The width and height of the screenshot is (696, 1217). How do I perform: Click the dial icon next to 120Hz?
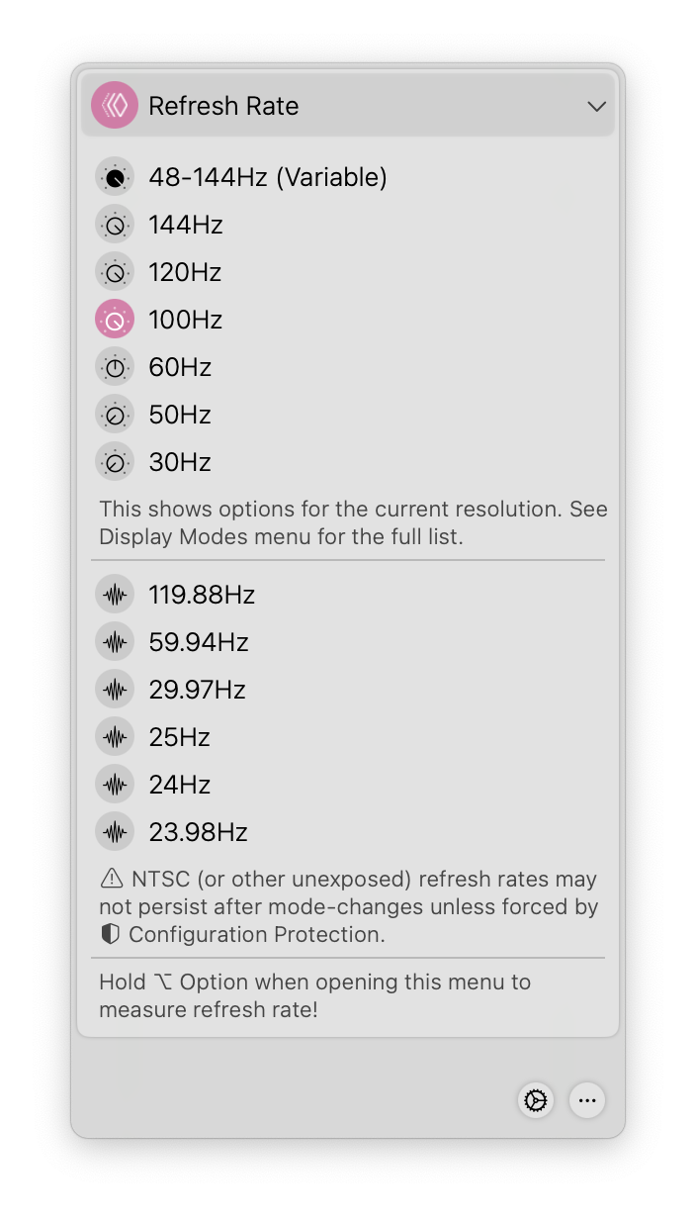114,271
